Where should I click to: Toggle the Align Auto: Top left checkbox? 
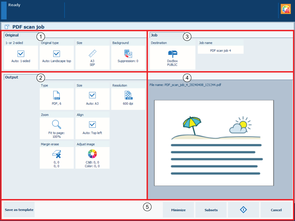pyautogui.click(x=92, y=124)
